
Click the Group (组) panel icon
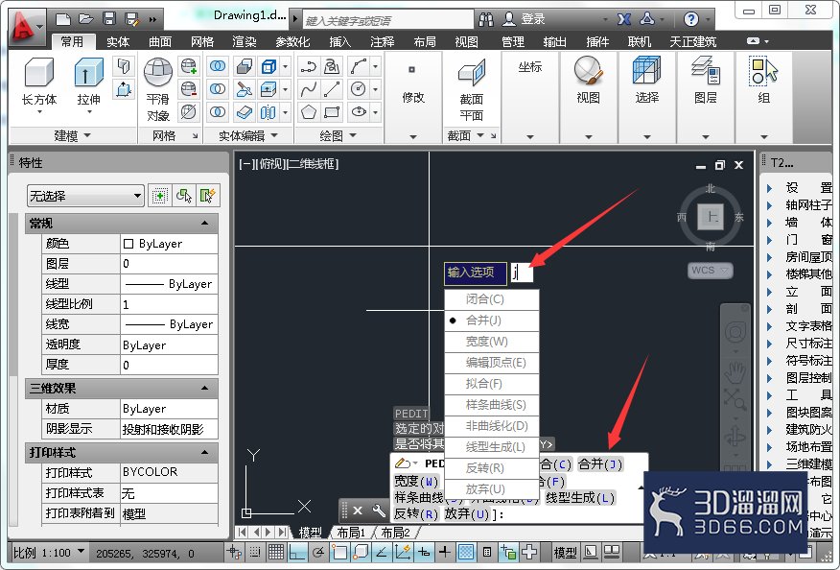[764, 71]
